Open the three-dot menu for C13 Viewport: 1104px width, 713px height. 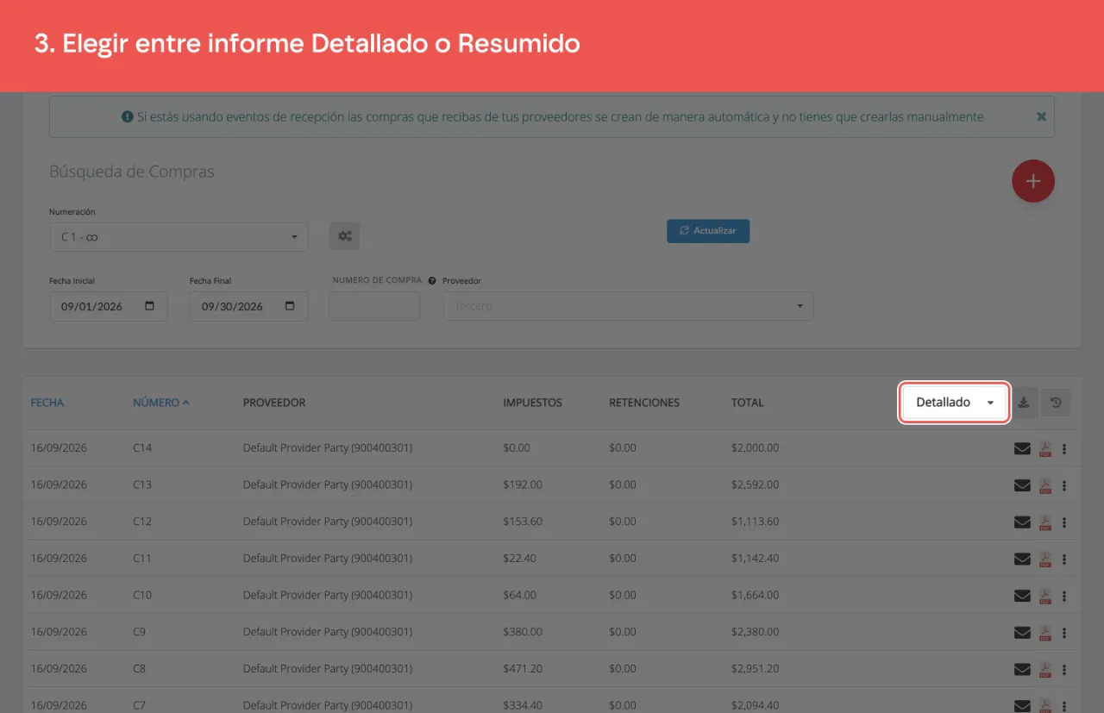[1064, 485]
